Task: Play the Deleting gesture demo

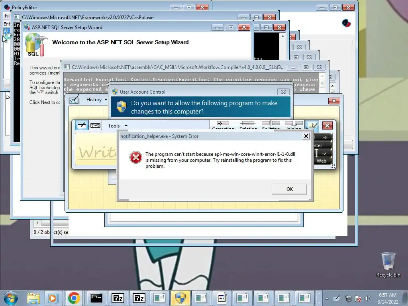Action: click(x=248, y=124)
